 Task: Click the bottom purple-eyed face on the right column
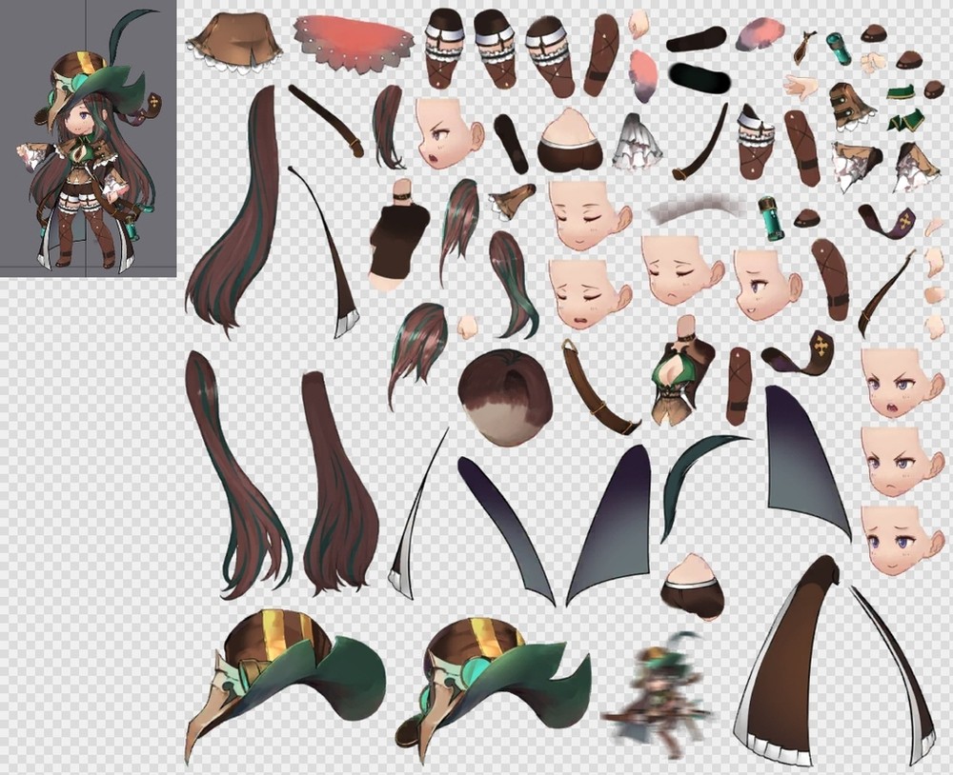[896, 539]
